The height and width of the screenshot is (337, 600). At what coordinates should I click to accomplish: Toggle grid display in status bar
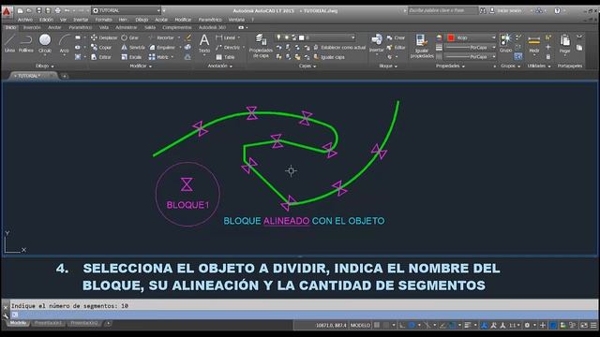pyautogui.click(x=377, y=325)
